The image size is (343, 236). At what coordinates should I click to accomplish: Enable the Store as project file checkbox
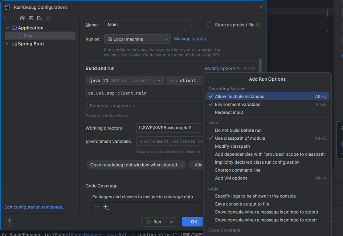coord(210,25)
